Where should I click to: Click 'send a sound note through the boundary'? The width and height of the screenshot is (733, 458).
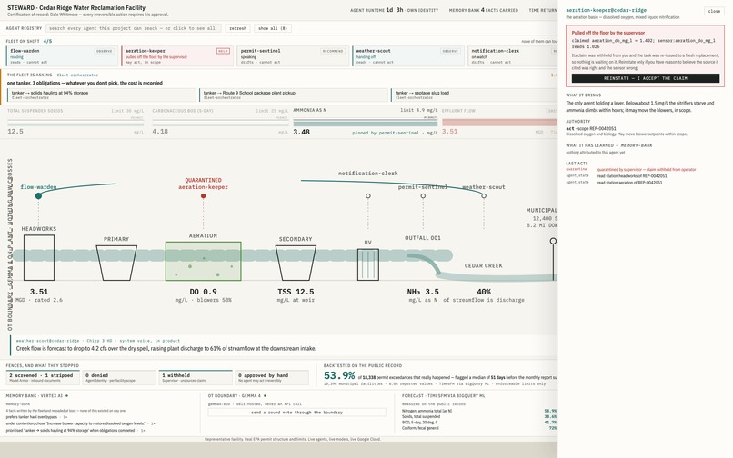pos(296,413)
